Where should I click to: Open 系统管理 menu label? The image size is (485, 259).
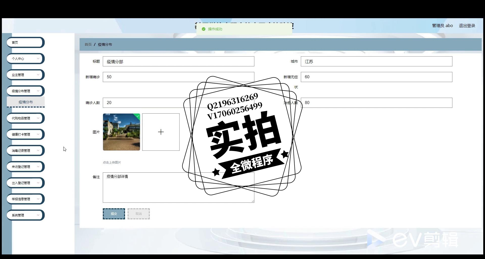(18, 215)
